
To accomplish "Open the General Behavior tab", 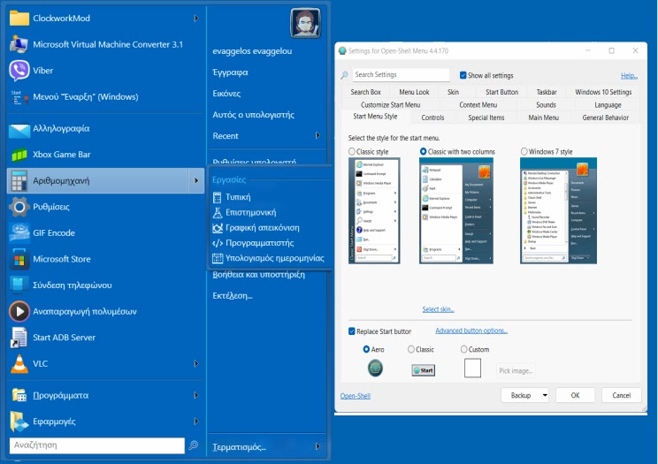I will coord(605,118).
